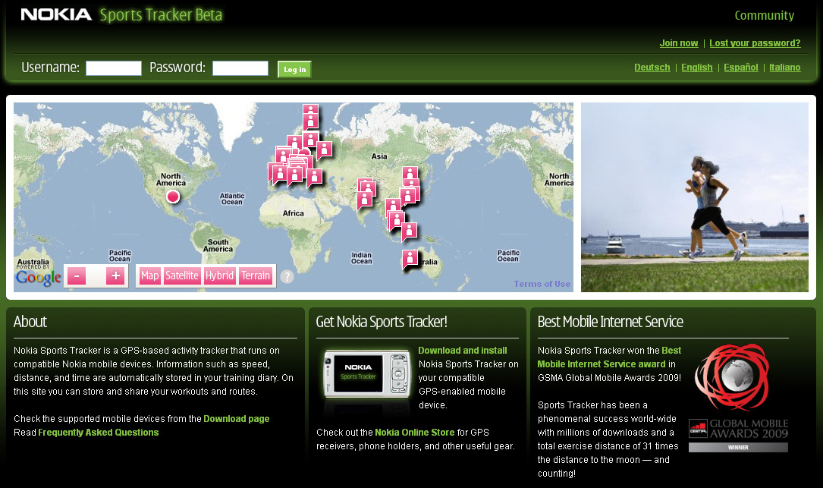Click the round pink marker in North America
Viewport: 823px width, 488px height.
(173, 197)
